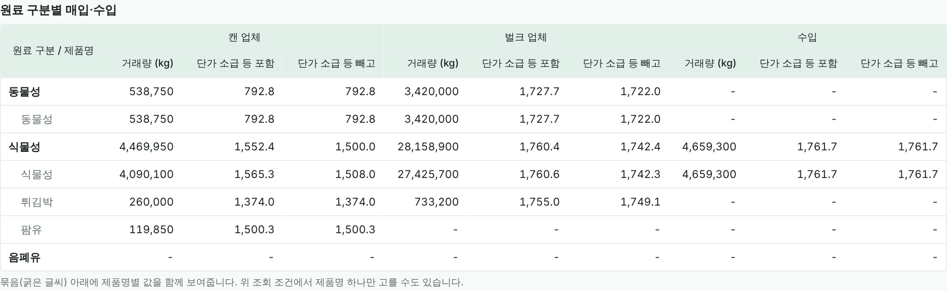
Task: Click the '캔 업체' group header
Action: point(244,37)
